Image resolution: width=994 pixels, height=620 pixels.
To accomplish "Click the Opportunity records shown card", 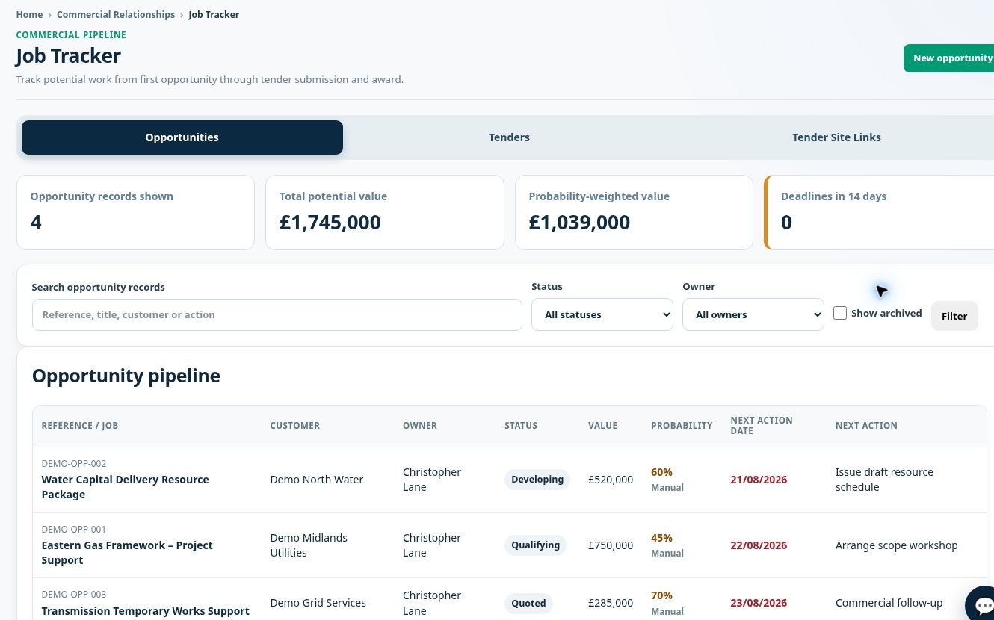I will (x=135, y=213).
